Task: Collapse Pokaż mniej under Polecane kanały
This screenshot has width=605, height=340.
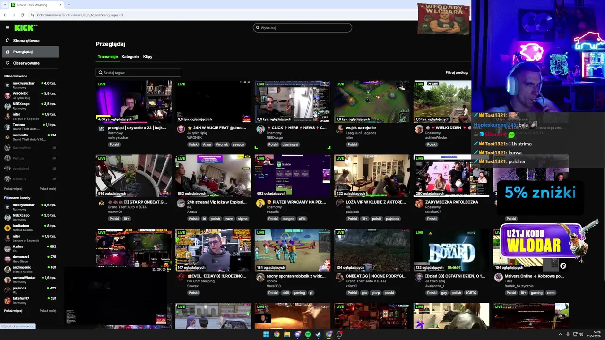Action: click(48, 311)
